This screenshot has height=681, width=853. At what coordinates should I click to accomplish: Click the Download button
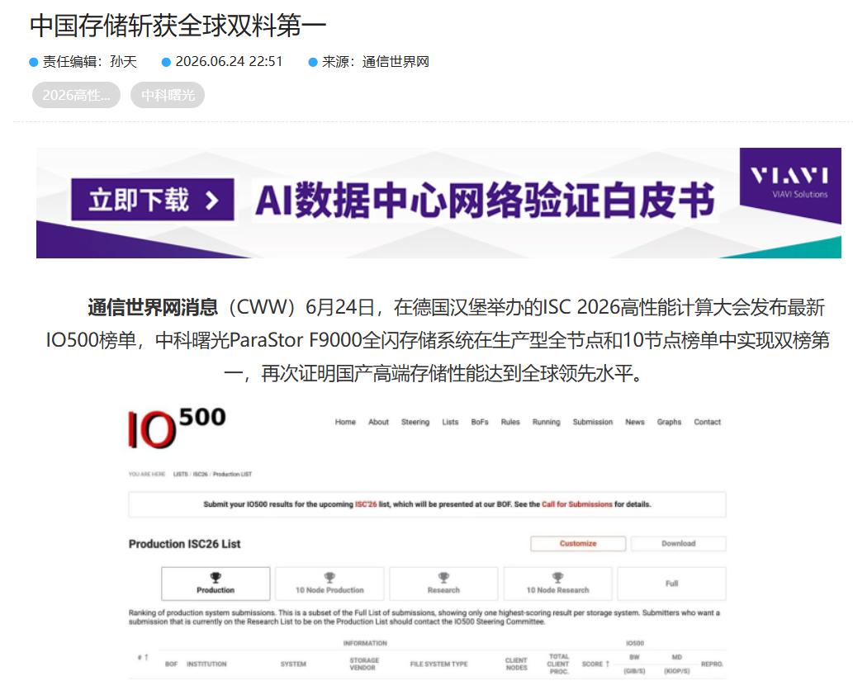tap(679, 543)
